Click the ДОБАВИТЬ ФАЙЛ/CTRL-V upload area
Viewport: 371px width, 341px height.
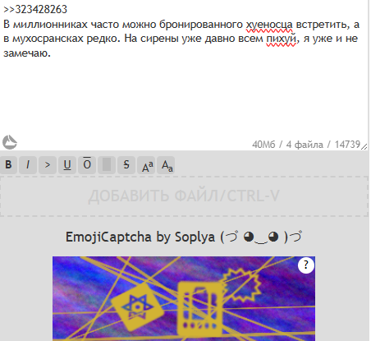point(184,196)
